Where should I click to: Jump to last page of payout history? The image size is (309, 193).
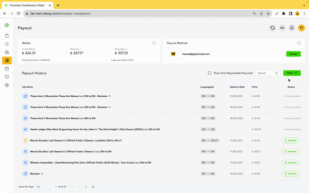pos(93,187)
